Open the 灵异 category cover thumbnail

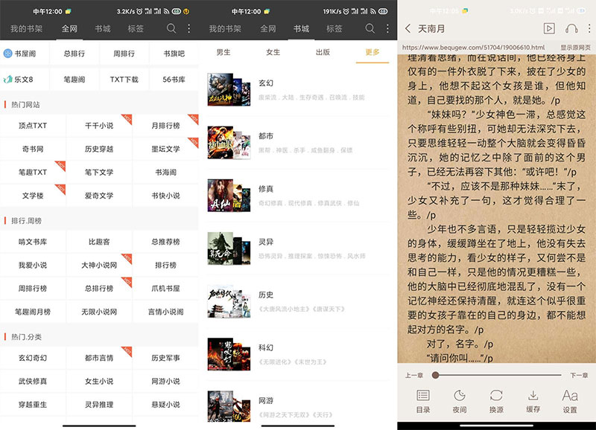[229, 248]
